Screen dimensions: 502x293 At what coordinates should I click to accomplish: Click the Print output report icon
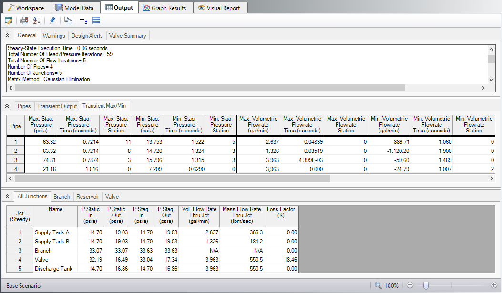(23, 20)
